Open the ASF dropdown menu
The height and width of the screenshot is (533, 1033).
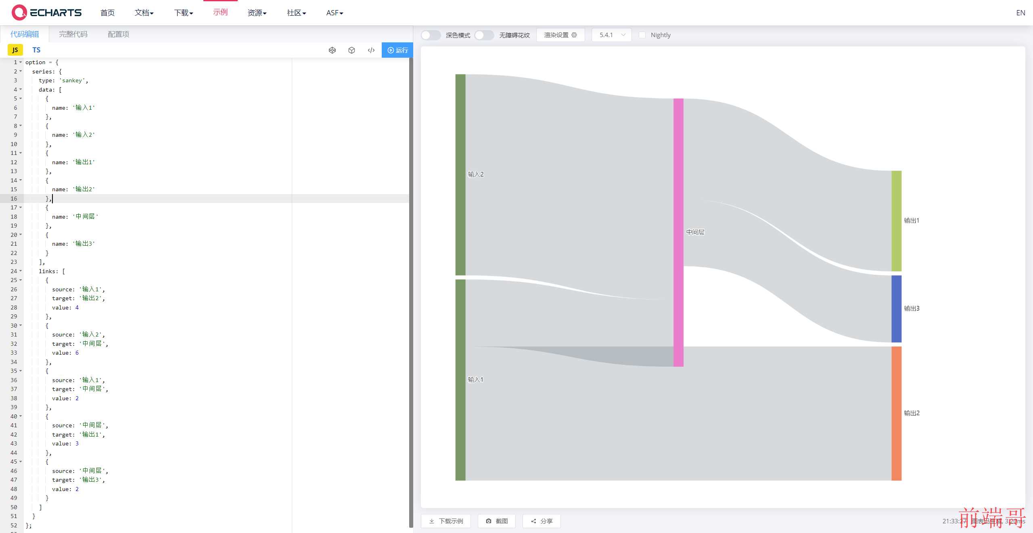coord(335,13)
